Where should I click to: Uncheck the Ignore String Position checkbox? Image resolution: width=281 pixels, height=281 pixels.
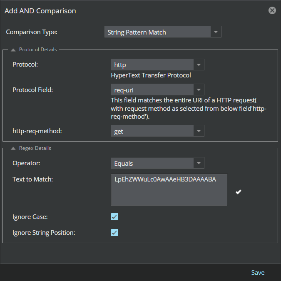click(114, 232)
